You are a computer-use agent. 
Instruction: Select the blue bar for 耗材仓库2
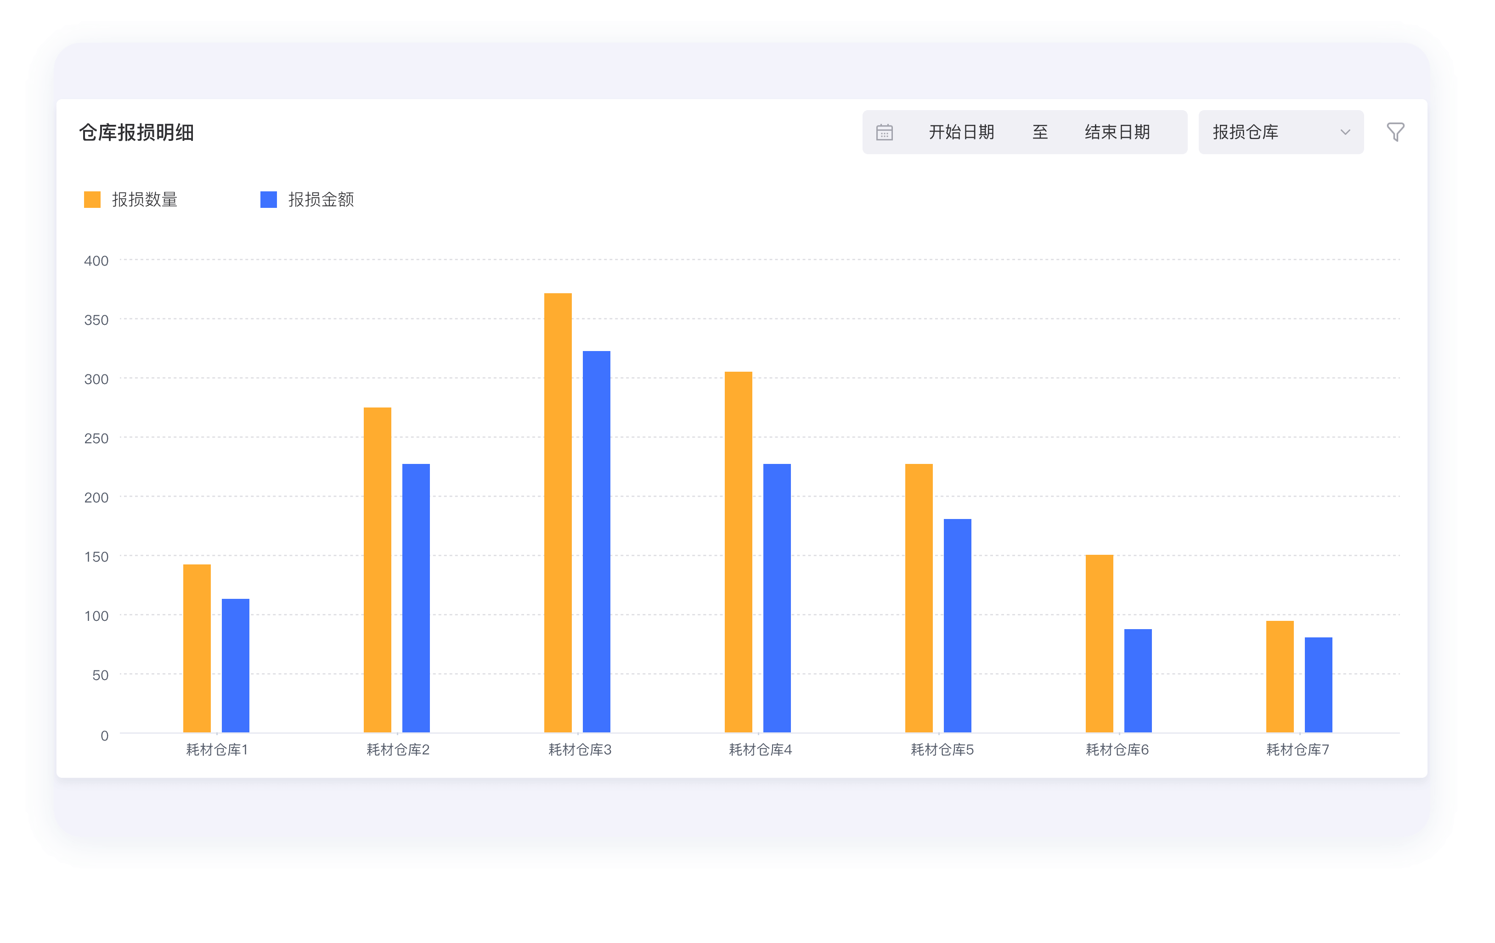pos(416,598)
